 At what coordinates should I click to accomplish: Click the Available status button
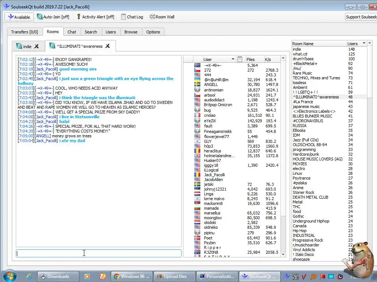coord(19,17)
